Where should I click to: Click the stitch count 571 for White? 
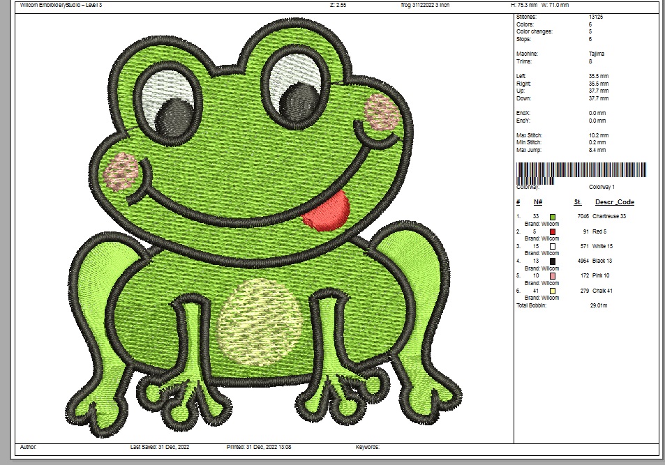coord(585,246)
